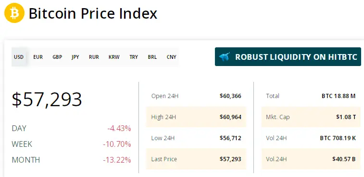Choose the JPY currency tab
The height and width of the screenshot is (177, 364).
click(75, 57)
